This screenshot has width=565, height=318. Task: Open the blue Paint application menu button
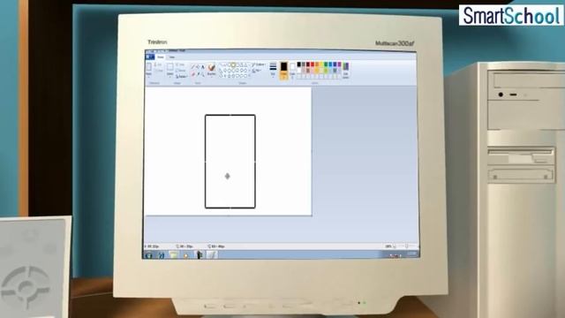click(x=150, y=57)
